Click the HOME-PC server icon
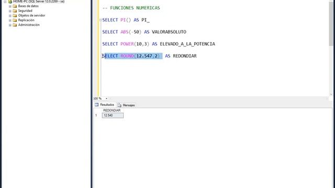Image resolution: width=335 pixels, height=188 pixels. (10, 2)
